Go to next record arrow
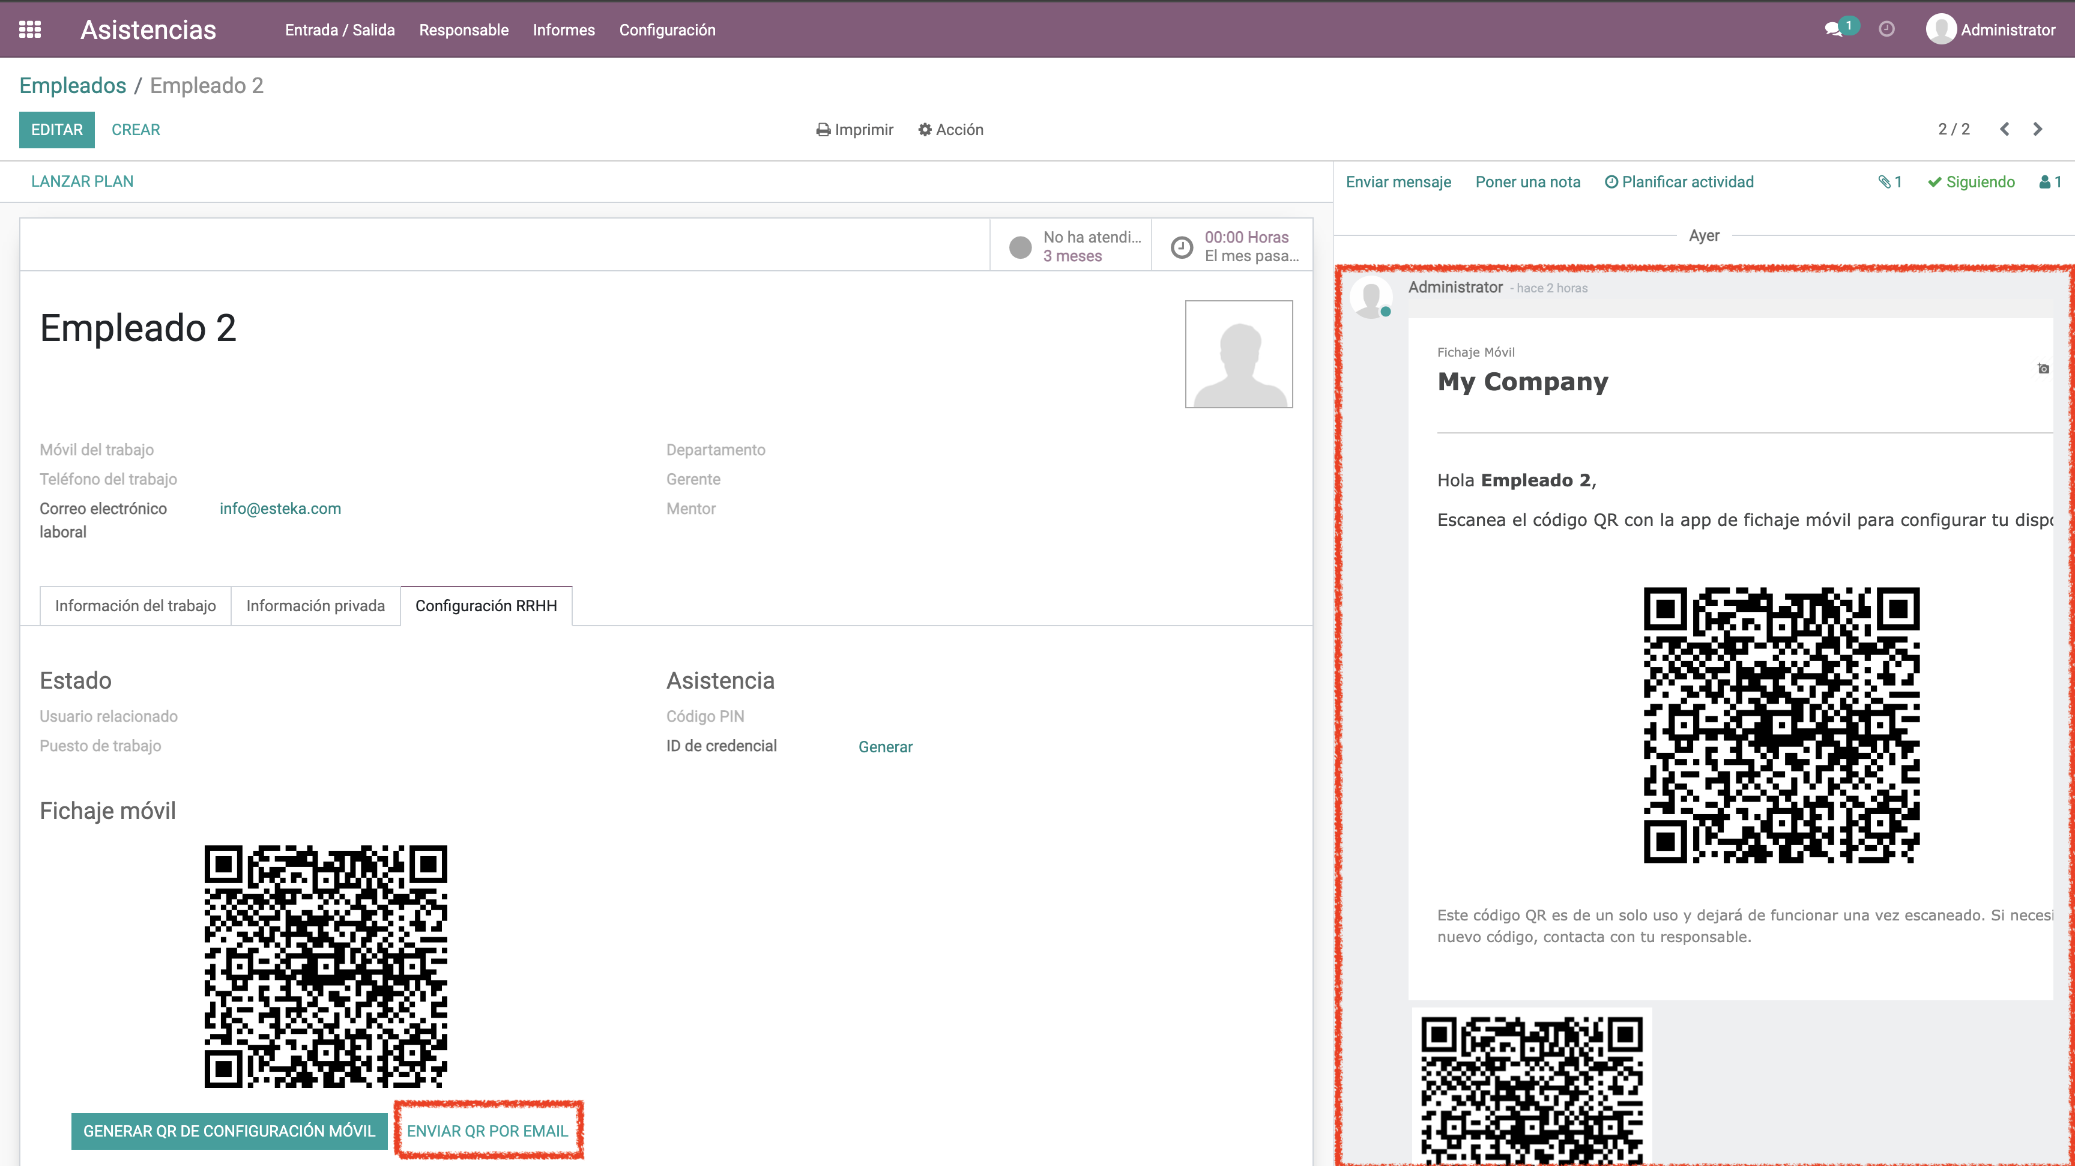The width and height of the screenshot is (2075, 1166). [2038, 129]
